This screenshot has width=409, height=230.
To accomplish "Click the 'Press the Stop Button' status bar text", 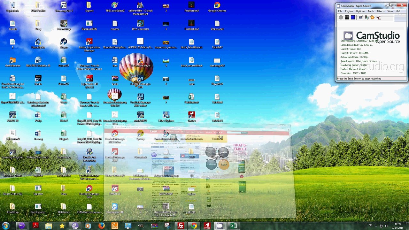I will point(359,79).
